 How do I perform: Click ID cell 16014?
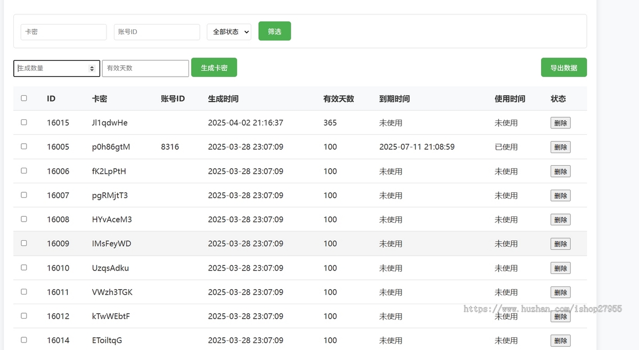click(58, 340)
